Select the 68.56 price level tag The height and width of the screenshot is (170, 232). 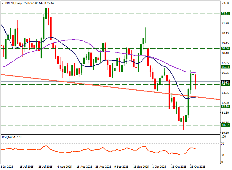(225, 48)
